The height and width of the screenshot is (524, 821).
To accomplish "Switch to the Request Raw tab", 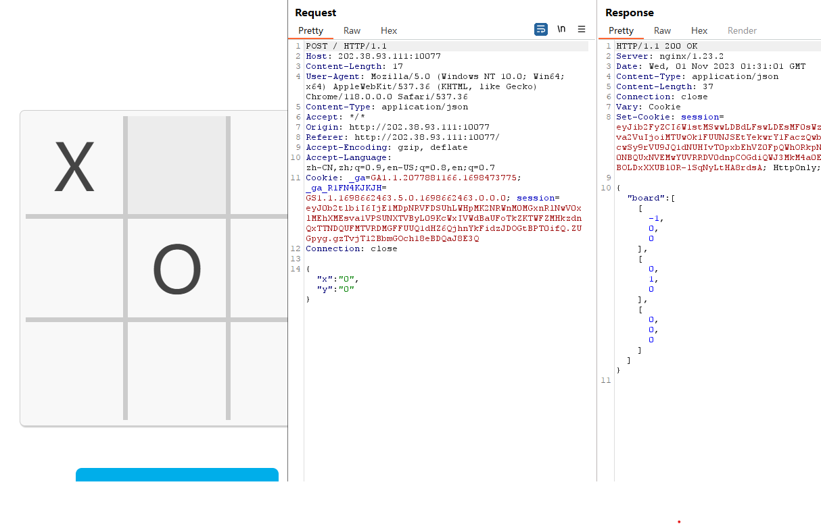I will [352, 30].
